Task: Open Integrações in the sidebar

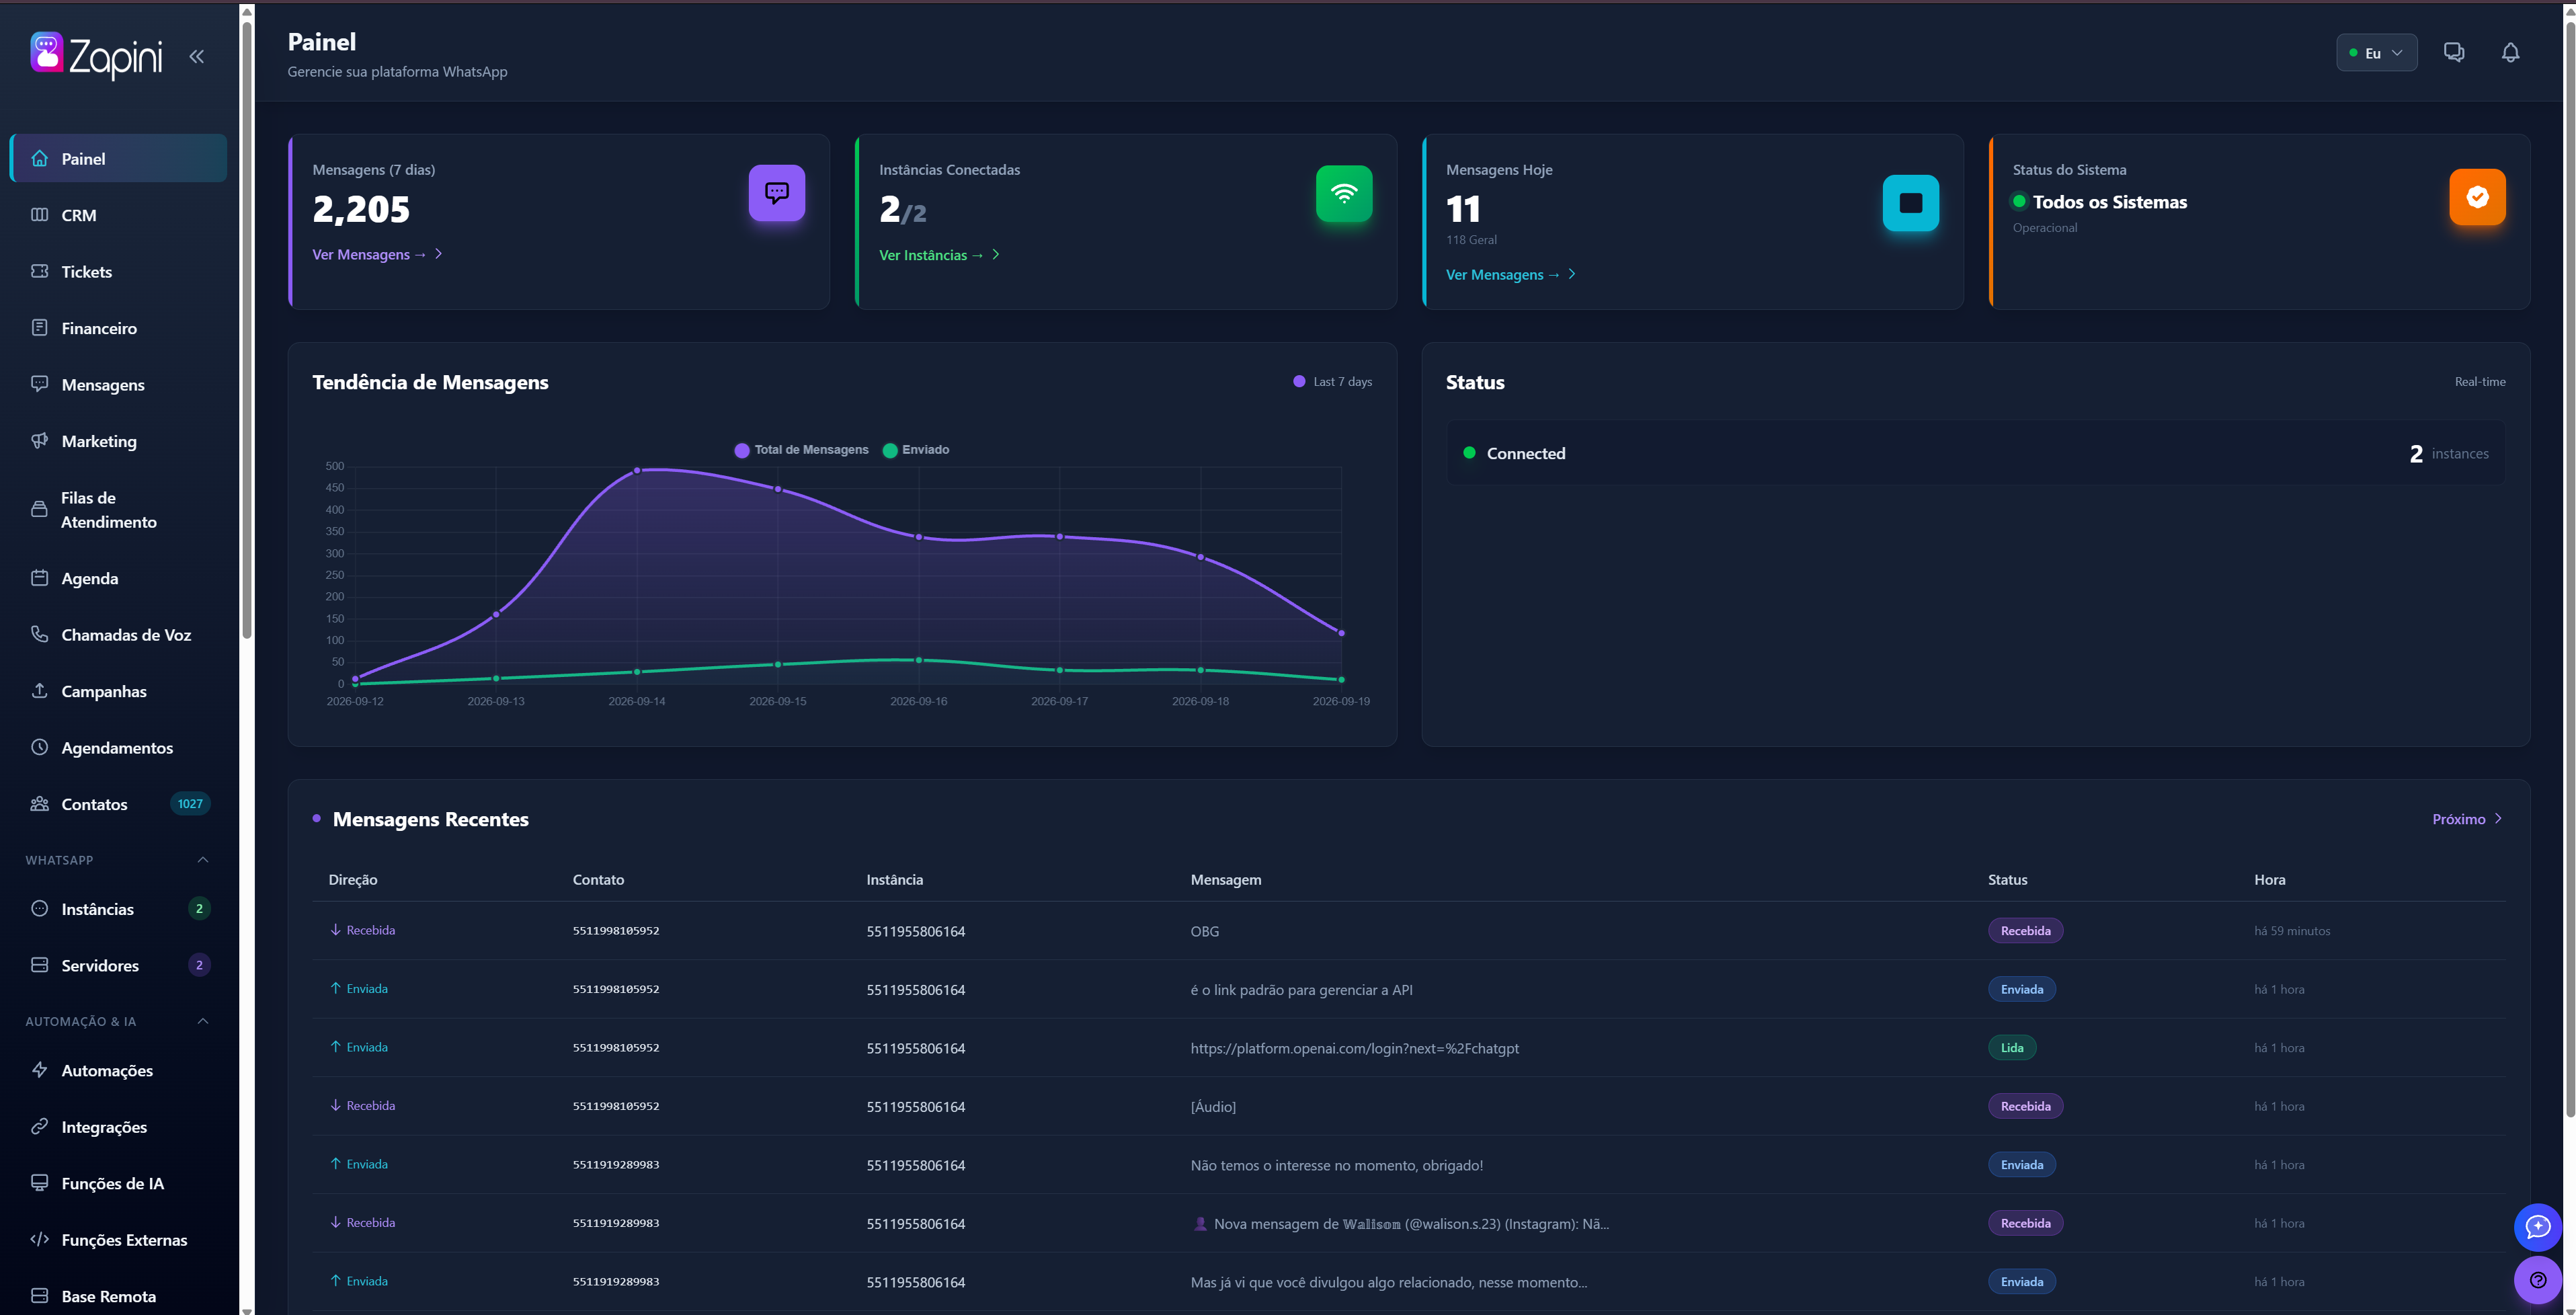Action: pyautogui.click(x=118, y=1127)
